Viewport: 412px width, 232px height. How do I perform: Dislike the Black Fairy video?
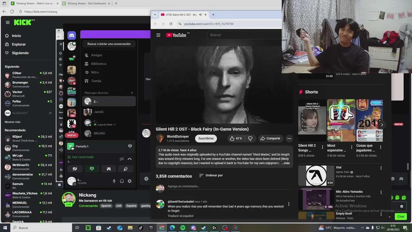pyautogui.click(x=250, y=139)
